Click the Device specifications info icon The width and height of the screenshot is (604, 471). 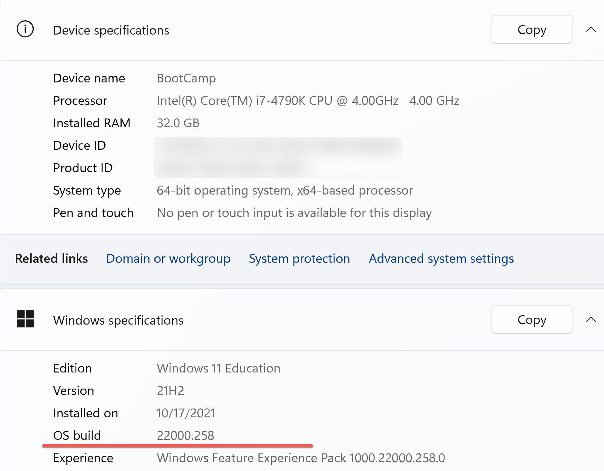(x=25, y=29)
